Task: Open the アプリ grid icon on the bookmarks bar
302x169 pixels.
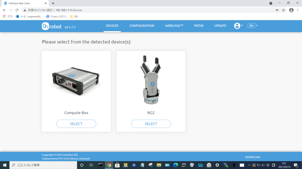Action: pyautogui.click(x=5, y=16)
